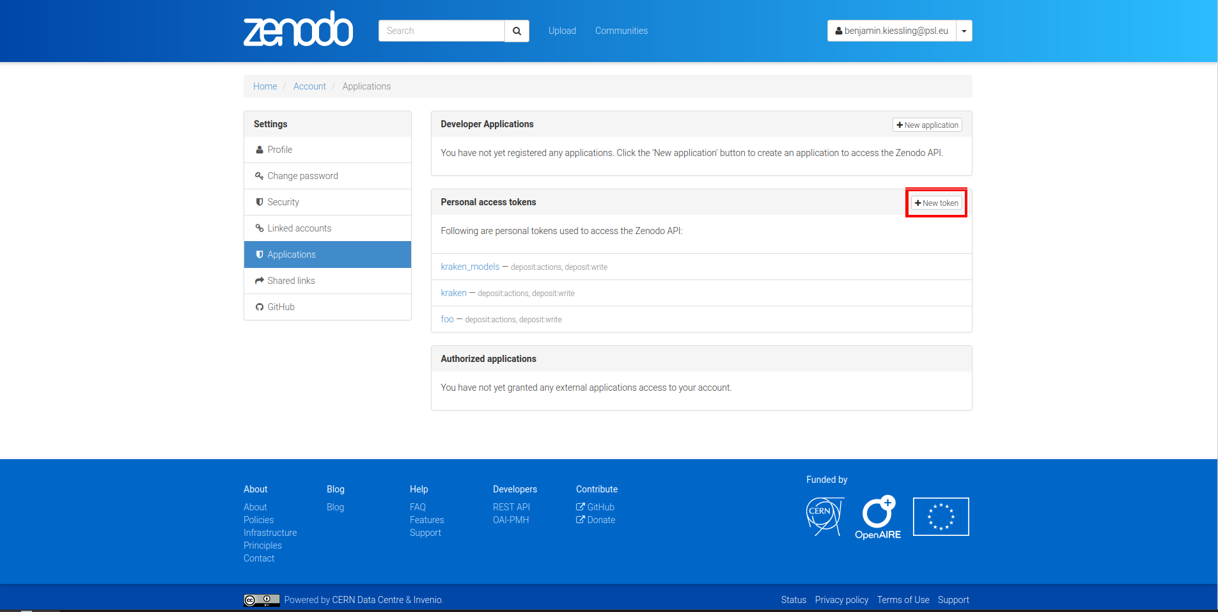
Task: Click the magnifying glass search button
Action: point(517,31)
